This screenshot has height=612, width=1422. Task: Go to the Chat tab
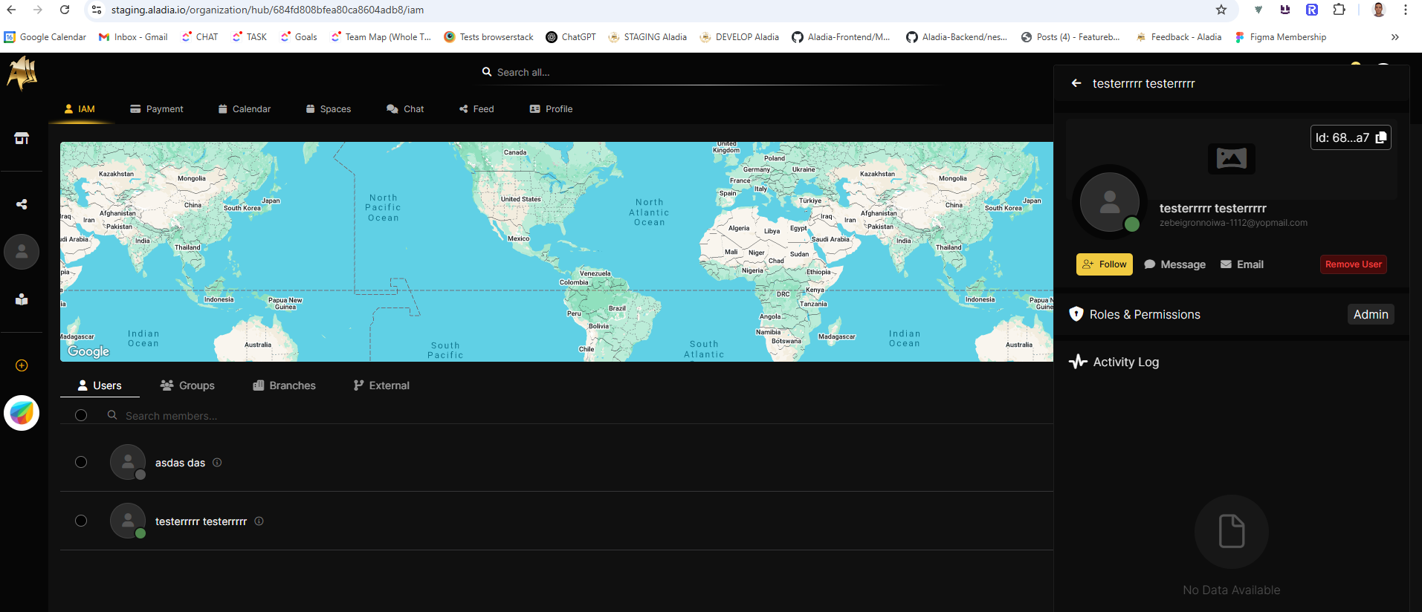click(x=405, y=109)
